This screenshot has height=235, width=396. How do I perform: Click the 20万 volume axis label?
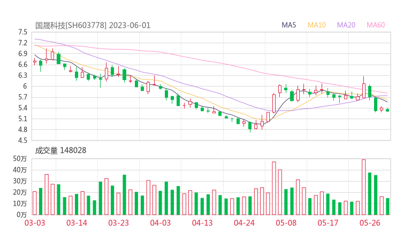tap(20, 193)
